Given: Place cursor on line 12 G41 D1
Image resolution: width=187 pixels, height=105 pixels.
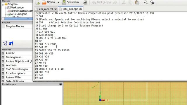Looking at the screenshot, I should point(43,47).
